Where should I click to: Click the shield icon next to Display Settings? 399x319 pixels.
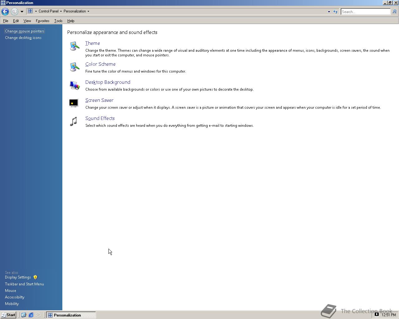tap(35, 277)
